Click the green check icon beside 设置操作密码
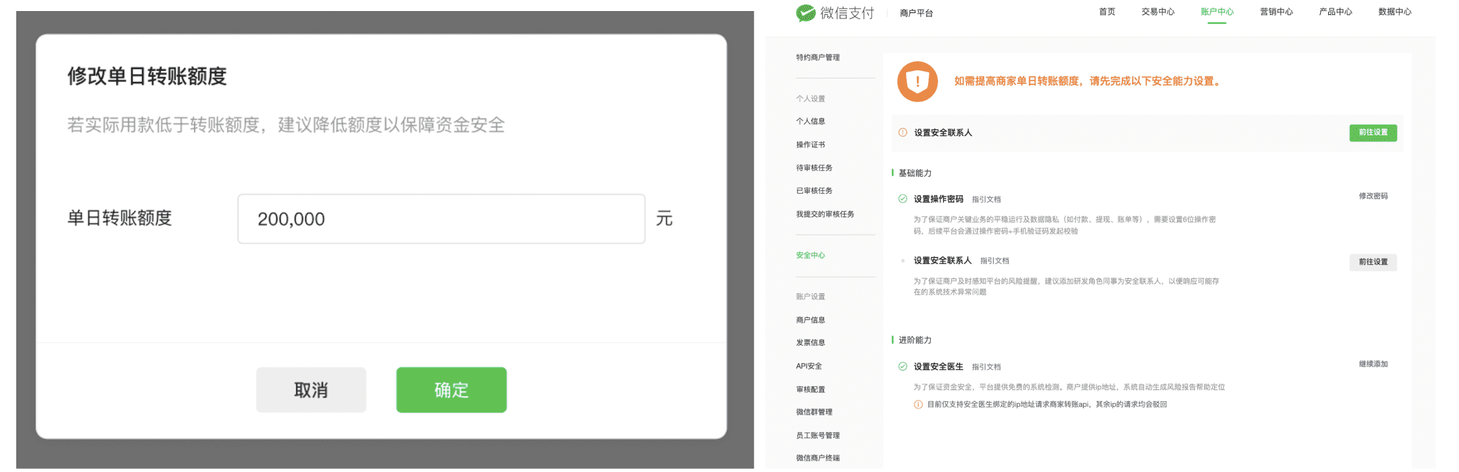 [x=903, y=199]
